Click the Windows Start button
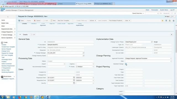The width and height of the screenshot is (177, 99). click(2, 97)
